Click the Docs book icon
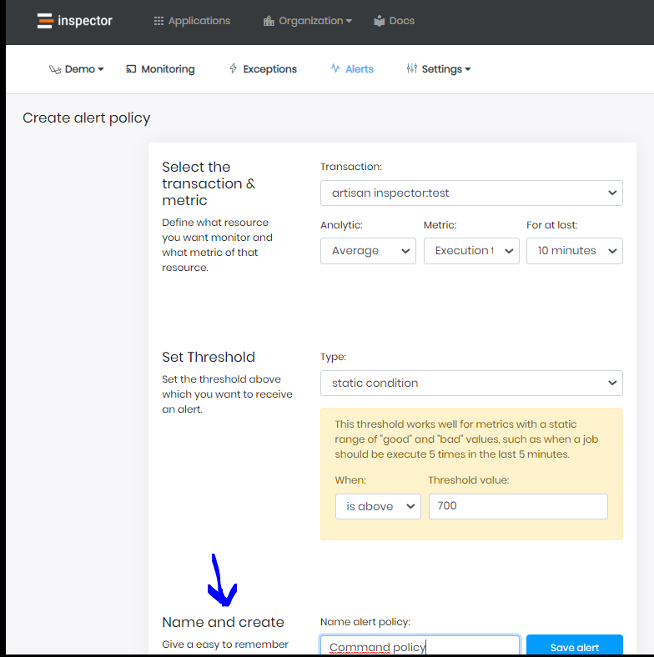The width and height of the screenshot is (654, 657). (x=380, y=21)
